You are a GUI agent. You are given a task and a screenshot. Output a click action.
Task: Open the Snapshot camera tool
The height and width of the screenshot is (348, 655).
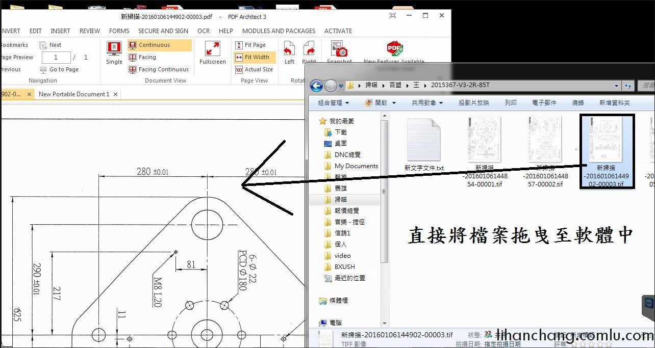point(339,49)
